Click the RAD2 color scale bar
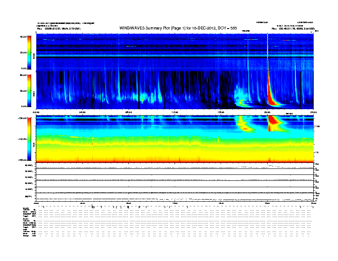 point(29,52)
